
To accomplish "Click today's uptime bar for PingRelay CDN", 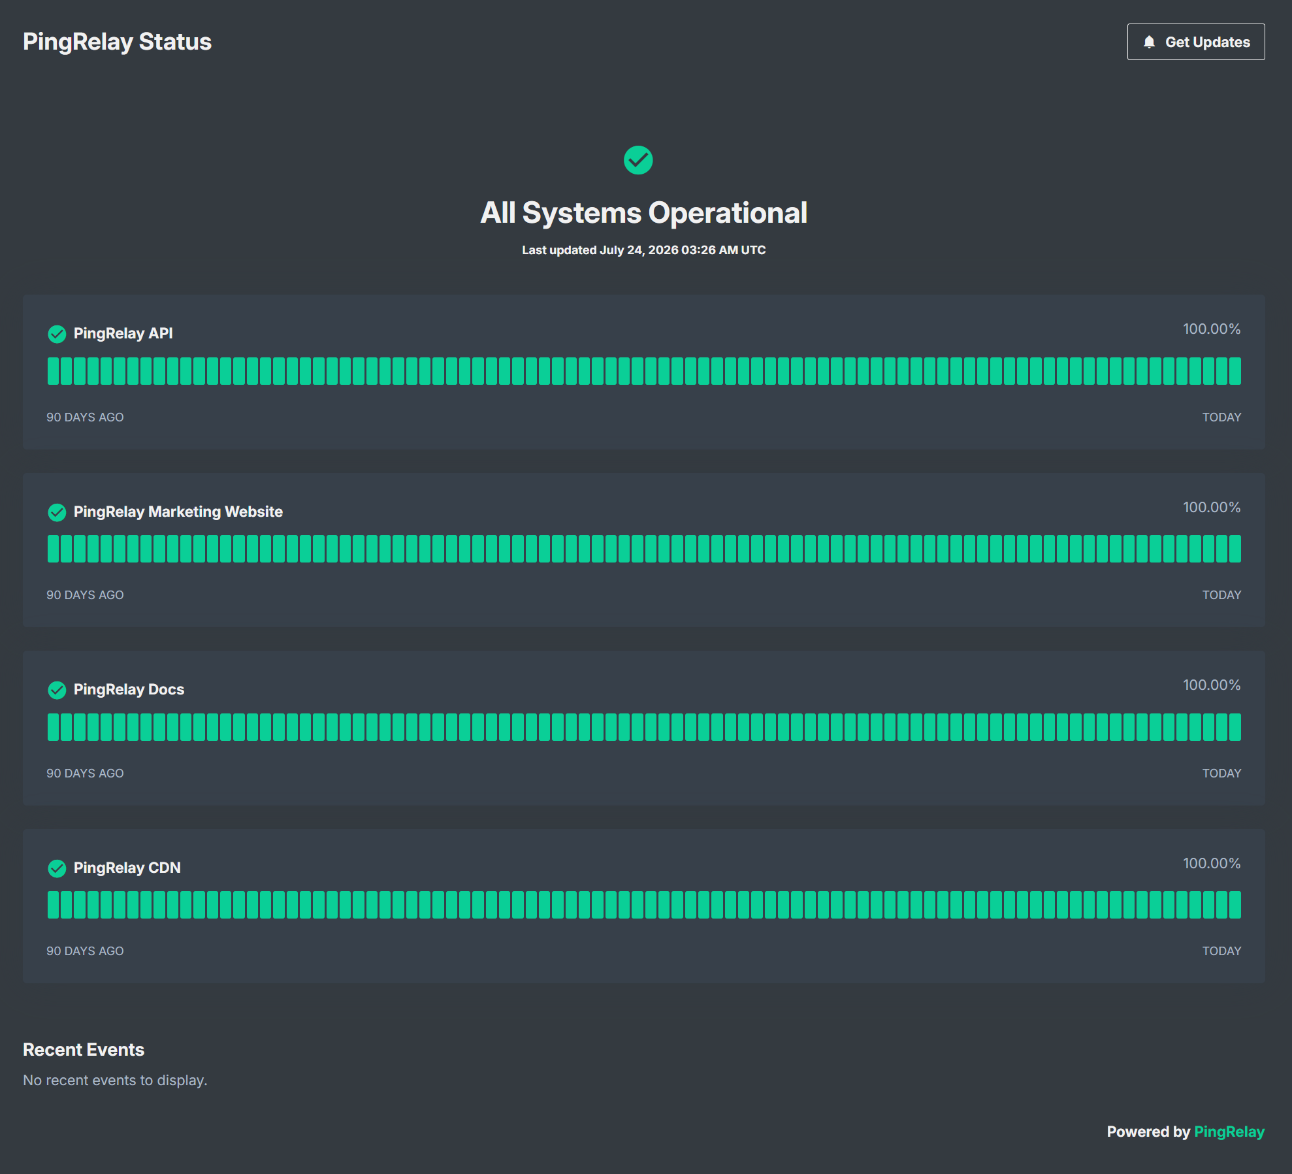I will [x=1235, y=905].
